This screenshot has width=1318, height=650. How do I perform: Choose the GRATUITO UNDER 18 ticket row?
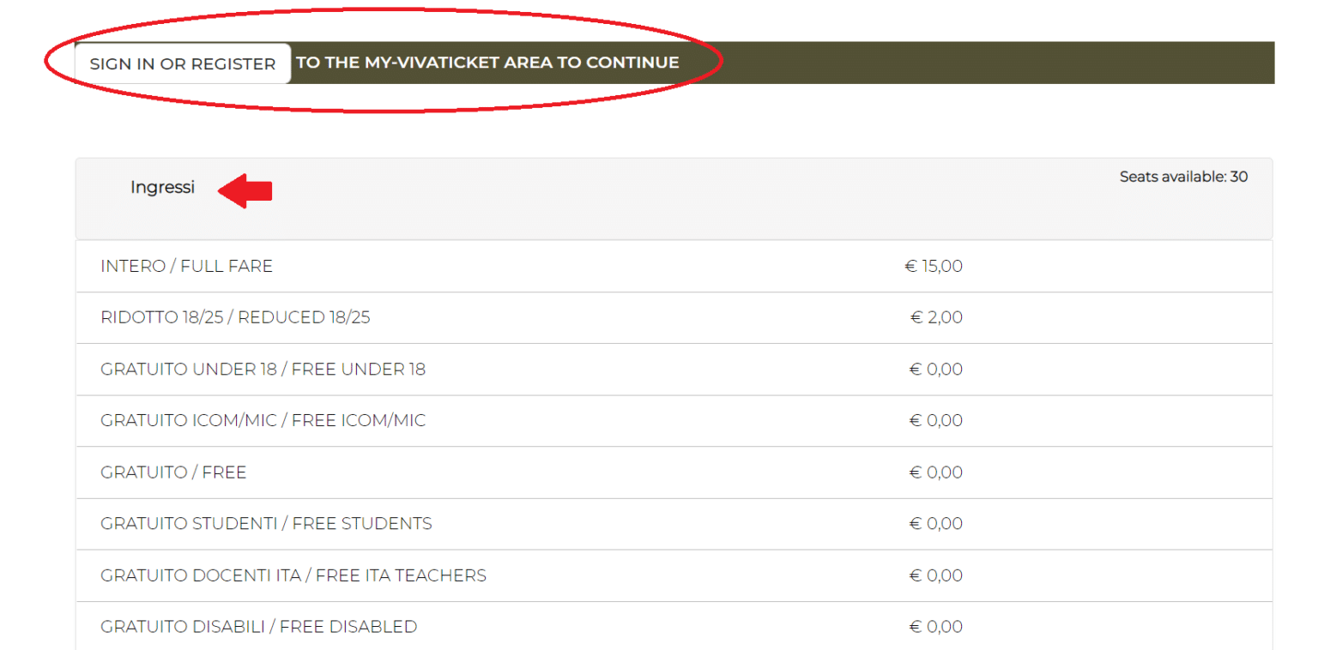[263, 370]
